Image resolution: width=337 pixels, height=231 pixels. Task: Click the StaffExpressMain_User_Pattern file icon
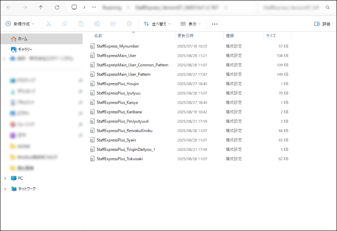[92, 74]
